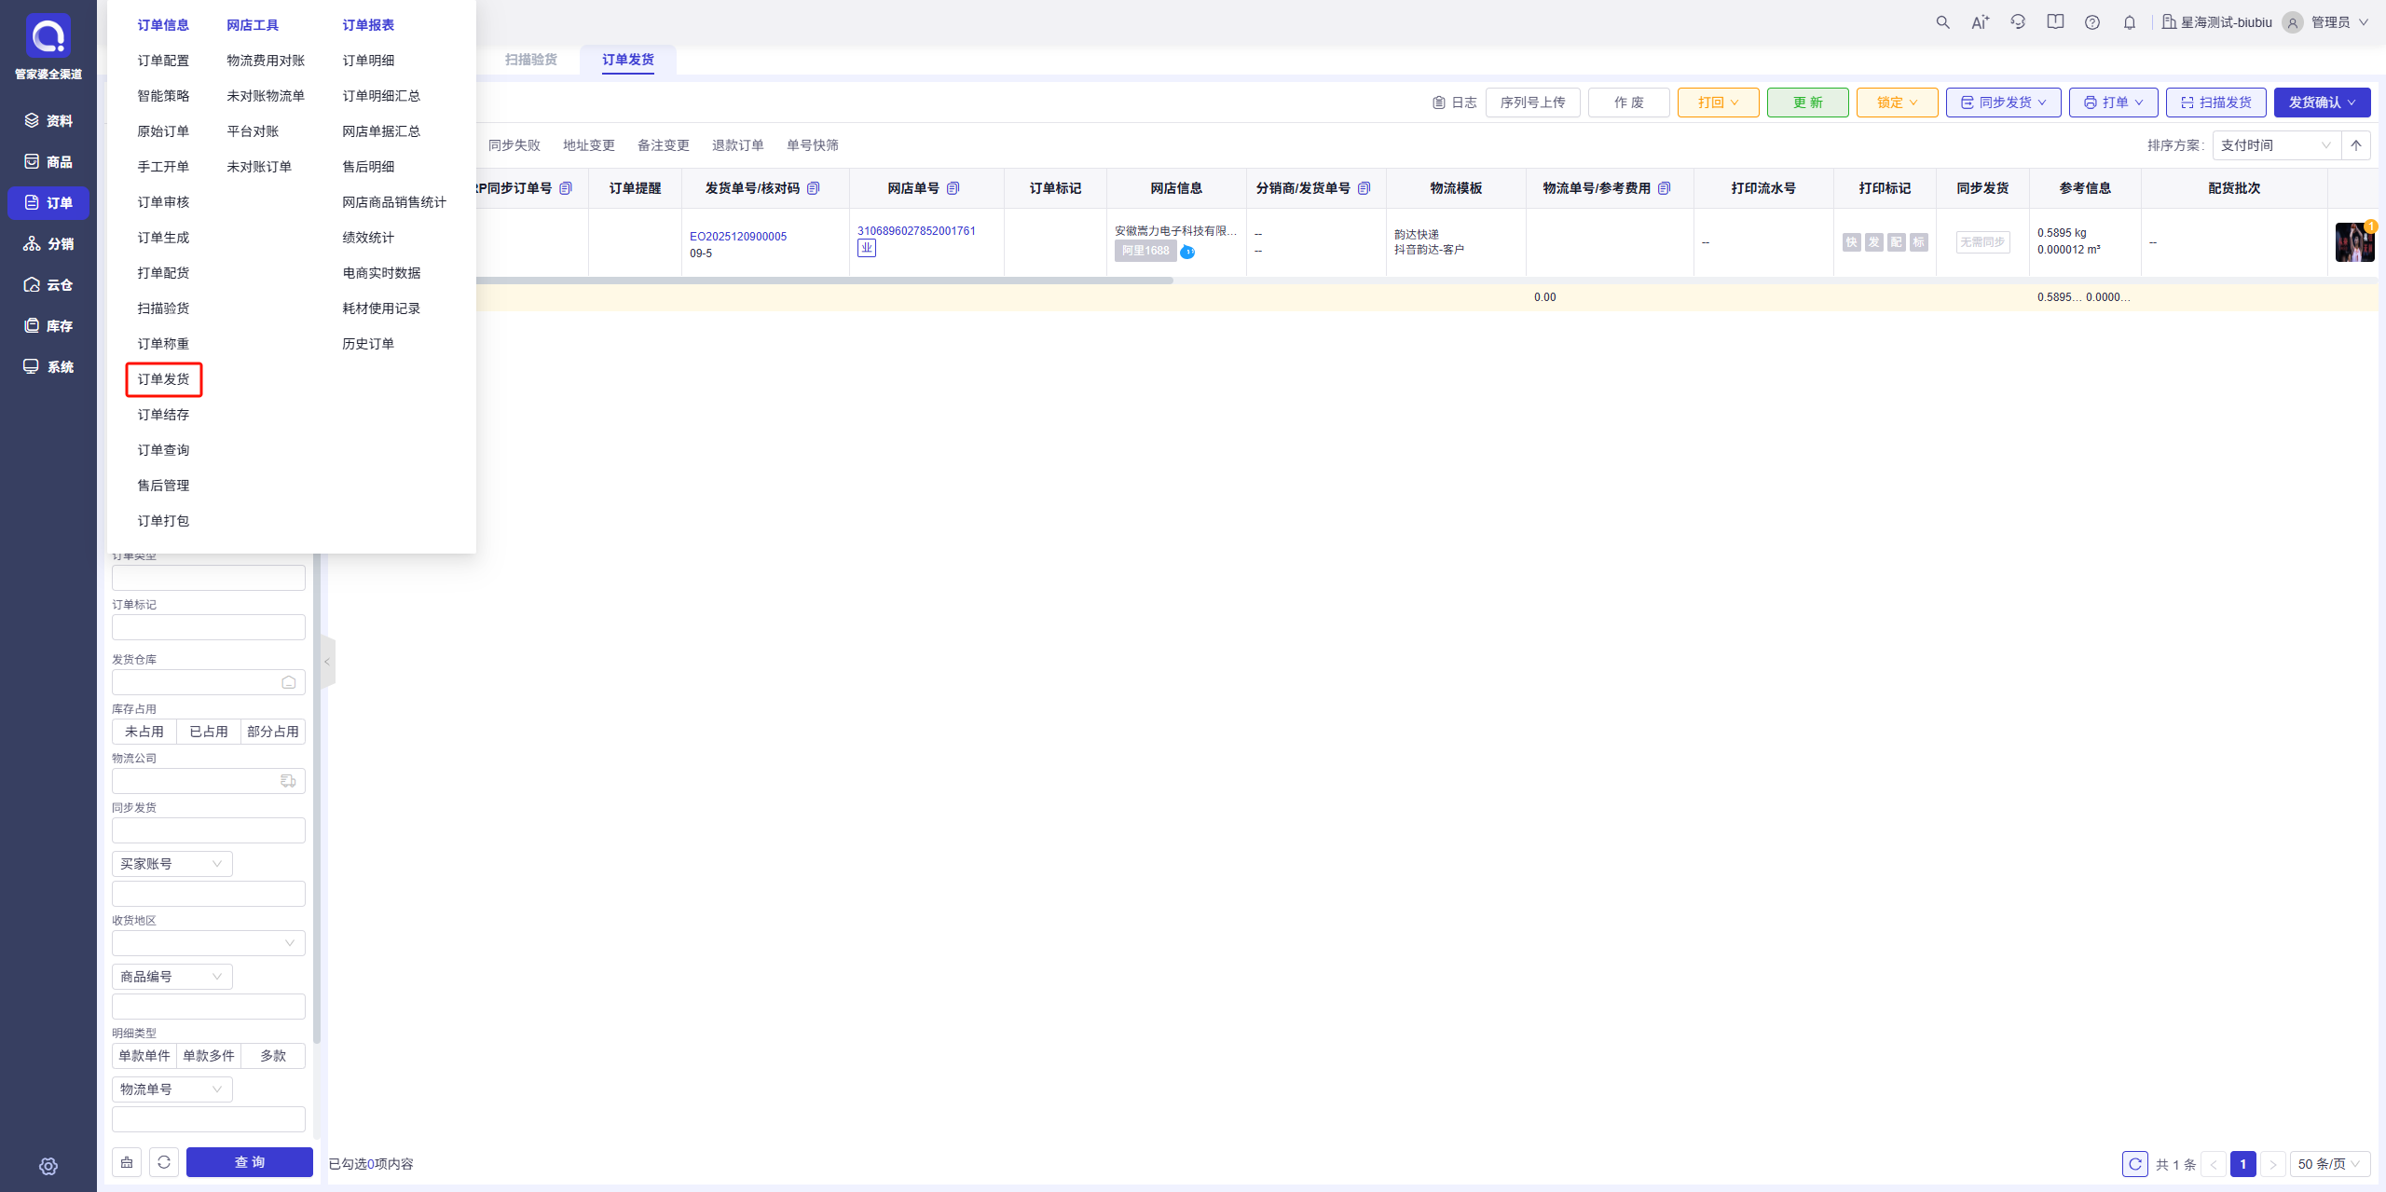
Task: Open order link 3106896027852001761
Action: tap(916, 231)
